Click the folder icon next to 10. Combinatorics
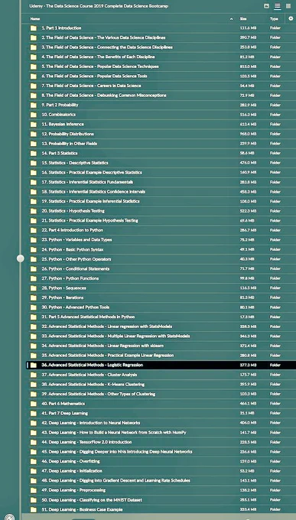Screen dimensions: 296x520 point(34,115)
